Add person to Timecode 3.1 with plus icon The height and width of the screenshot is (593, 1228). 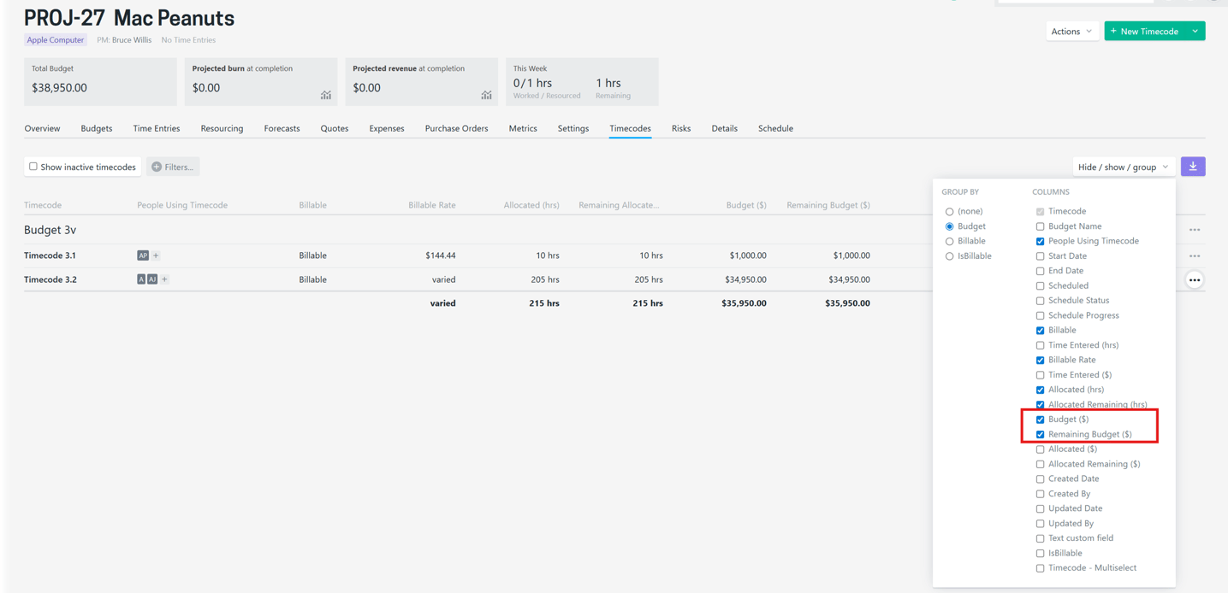pos(156,255)
